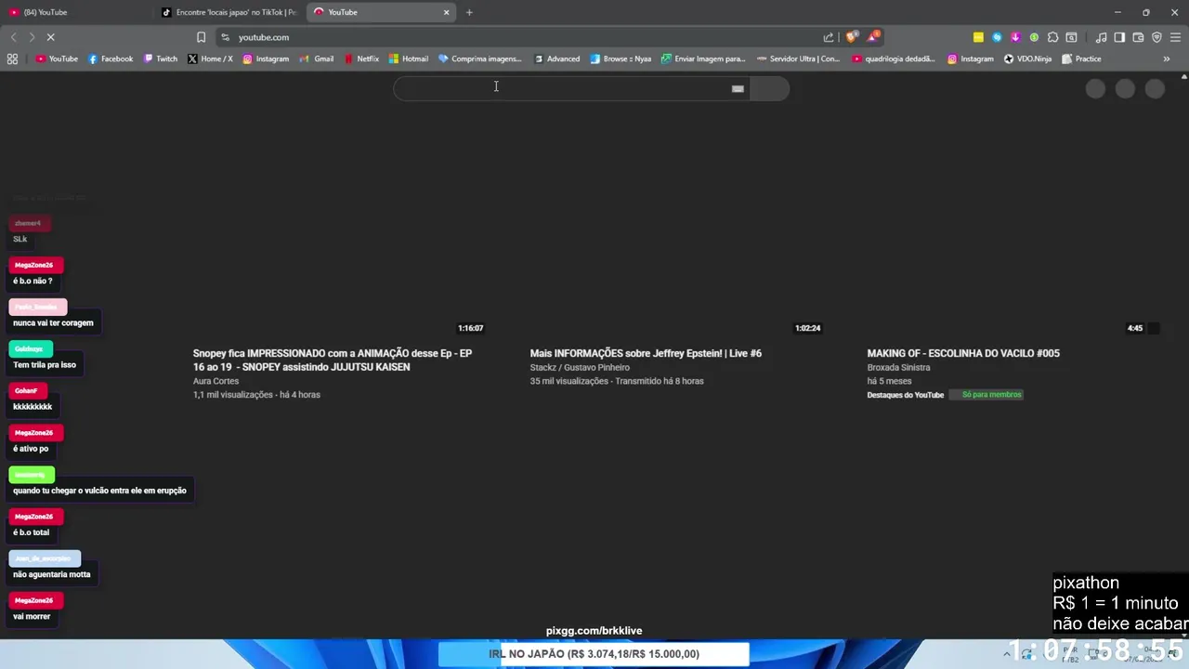Open the extensions puzzle icon
The image size is (1189, 669).
1052,37
